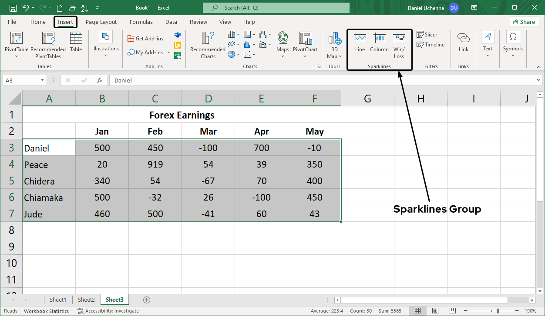545x316 pixels.
Task: Switch to the Formulas ribbon tab
Action: (x=141, y=22)
